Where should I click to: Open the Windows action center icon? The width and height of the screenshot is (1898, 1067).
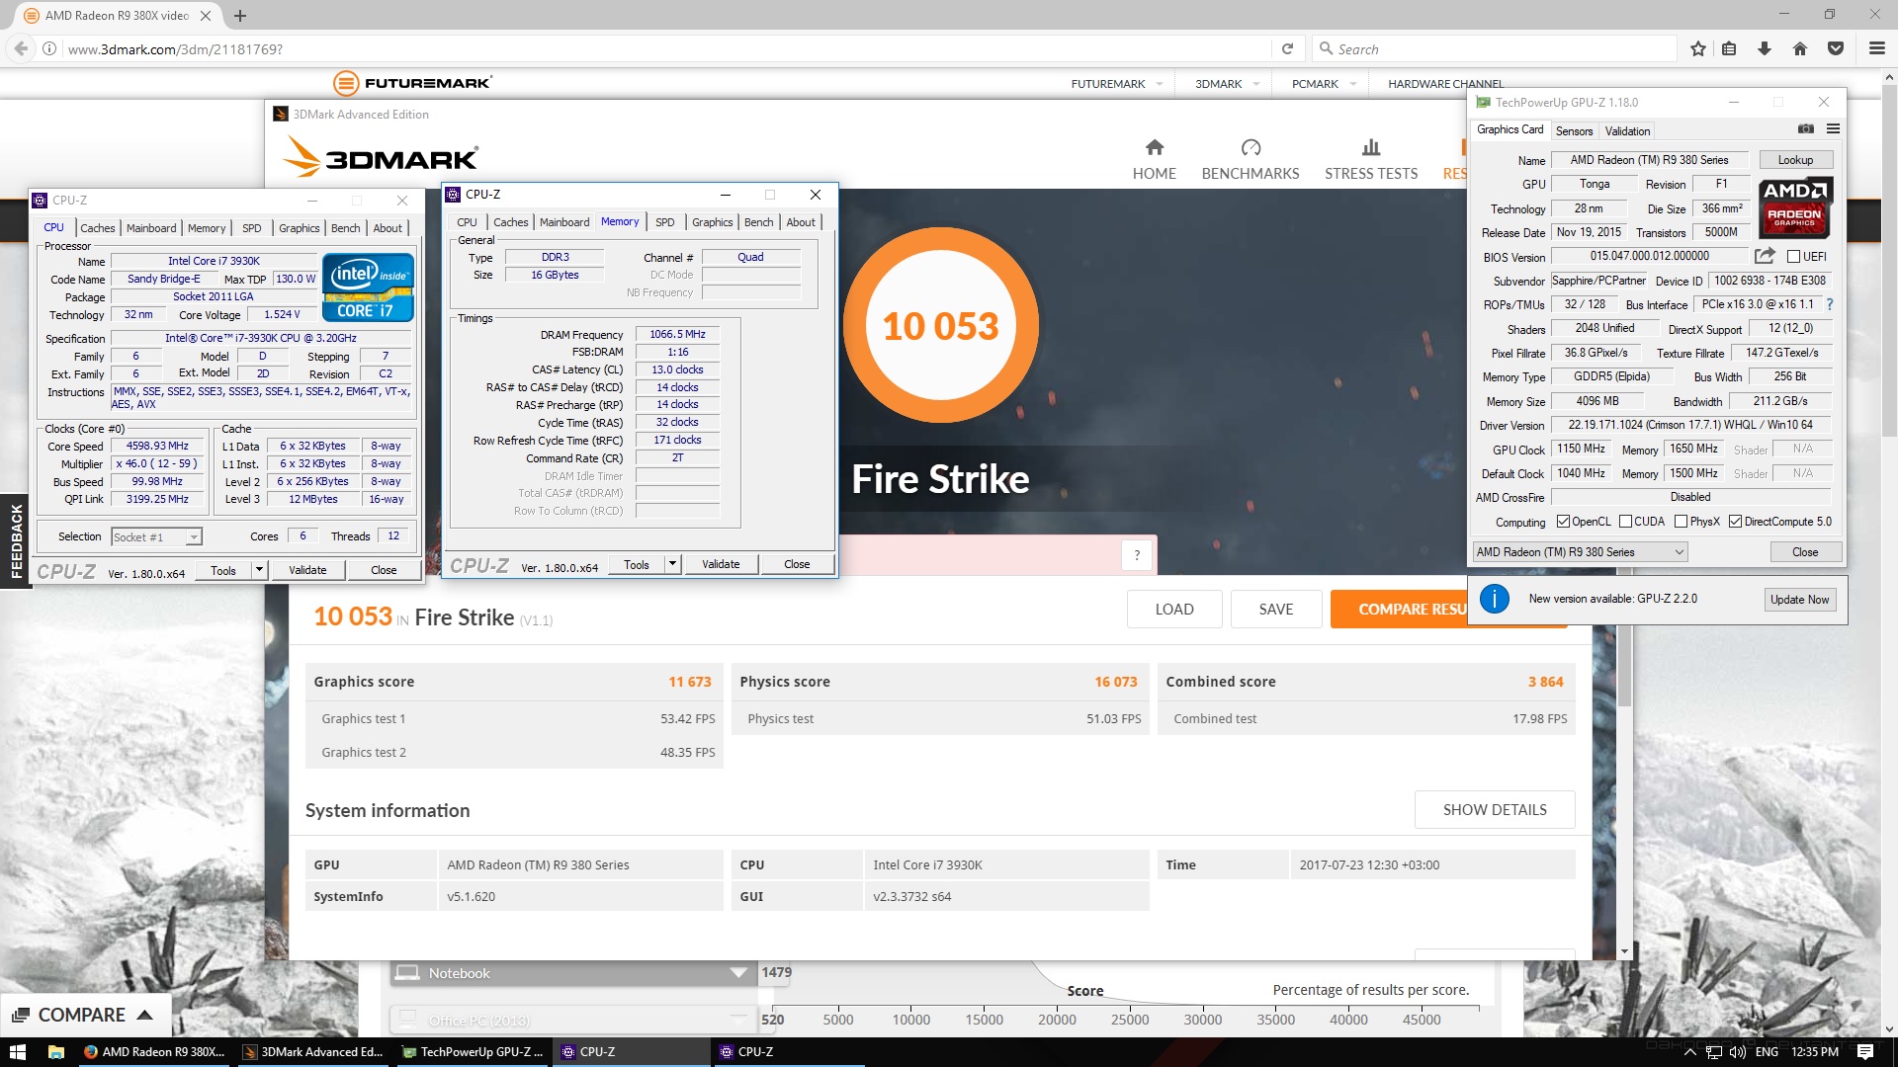pos(1865,1051)
